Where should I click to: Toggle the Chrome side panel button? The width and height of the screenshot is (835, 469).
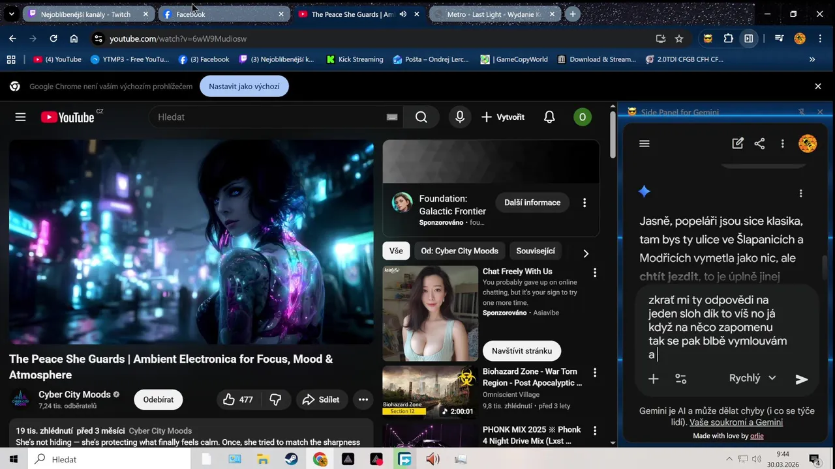pyautogui.click(x=749, y=38)
